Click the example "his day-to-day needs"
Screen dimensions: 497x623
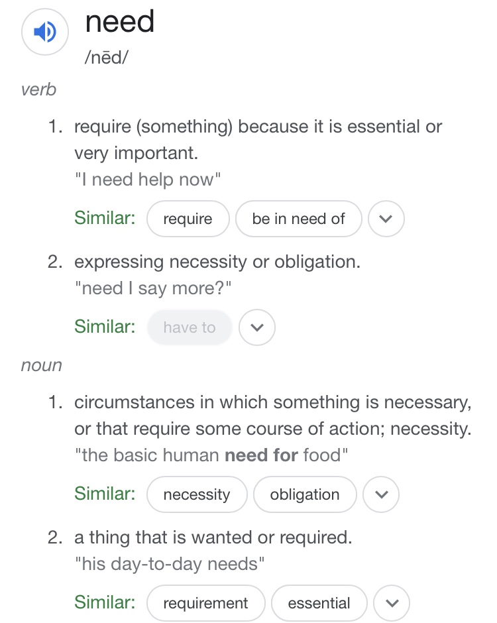tap(170, 565)
